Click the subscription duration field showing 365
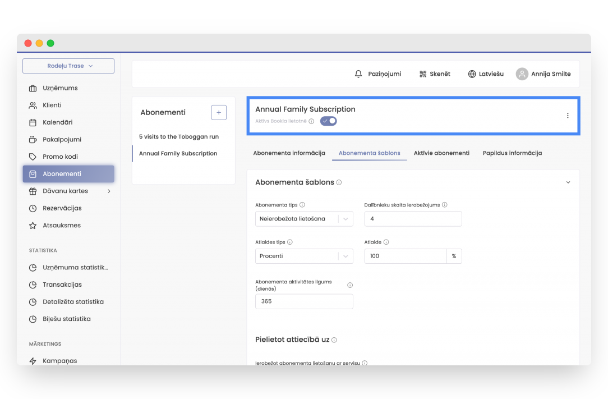The height and width of the screenshot is (399, 608). (304, 301)
